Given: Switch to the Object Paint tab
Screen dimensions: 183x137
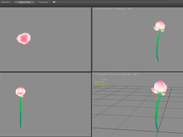Looking at the screenshot, I should [x=24, y=2].
